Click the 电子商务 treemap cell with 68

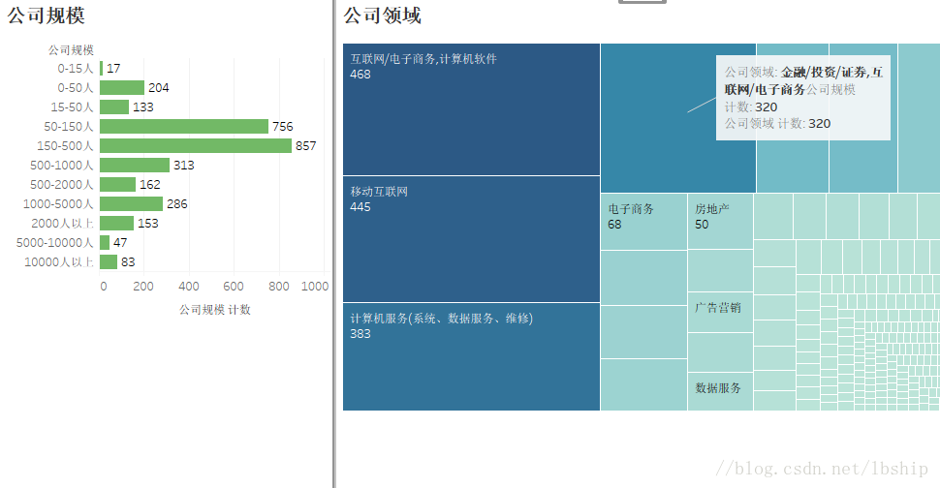pyautogui.click(x=643, y=222)
